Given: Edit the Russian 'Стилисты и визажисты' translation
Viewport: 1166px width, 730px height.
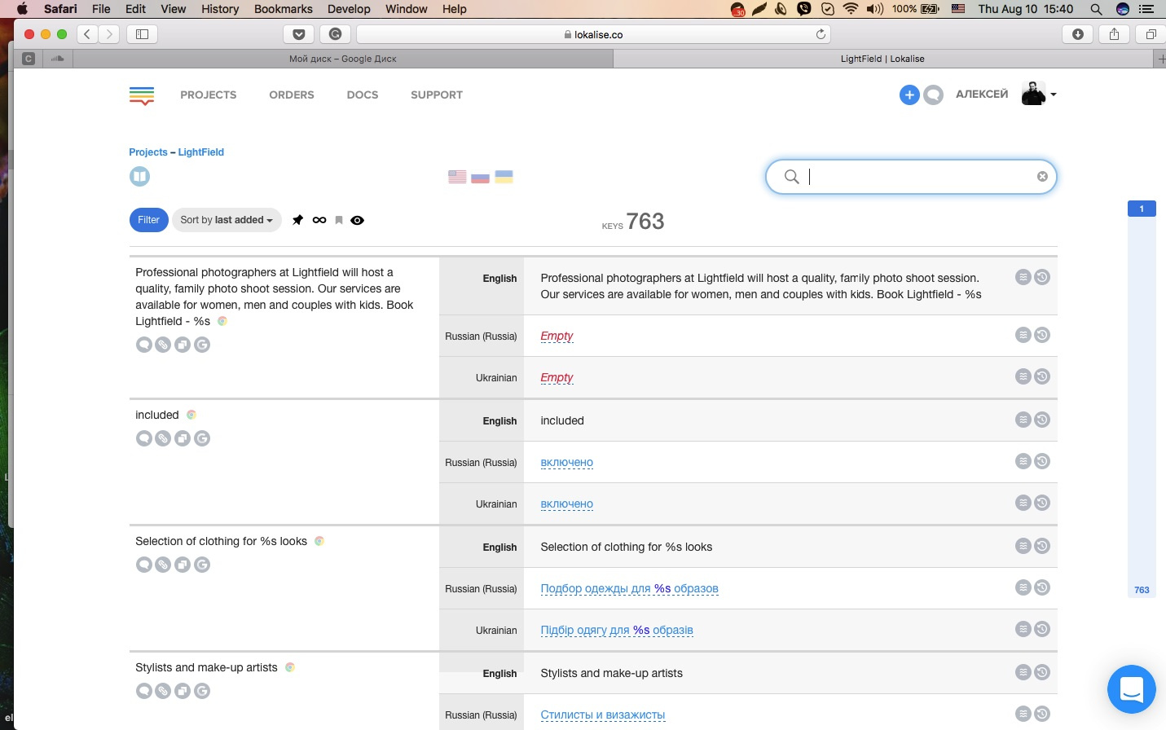Looking at the screenshot, I should [x=603, y=715].
